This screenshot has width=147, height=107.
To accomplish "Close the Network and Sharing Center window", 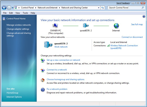I will (143, 3).
